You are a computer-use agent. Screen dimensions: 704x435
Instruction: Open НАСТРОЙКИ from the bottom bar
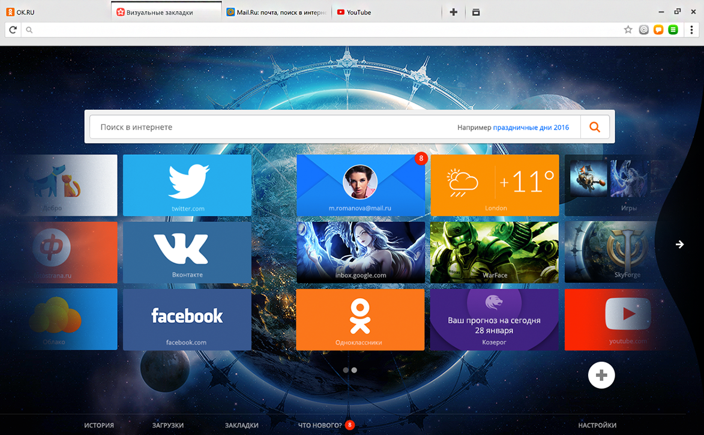pyautogui.click(x=597, y=425)
